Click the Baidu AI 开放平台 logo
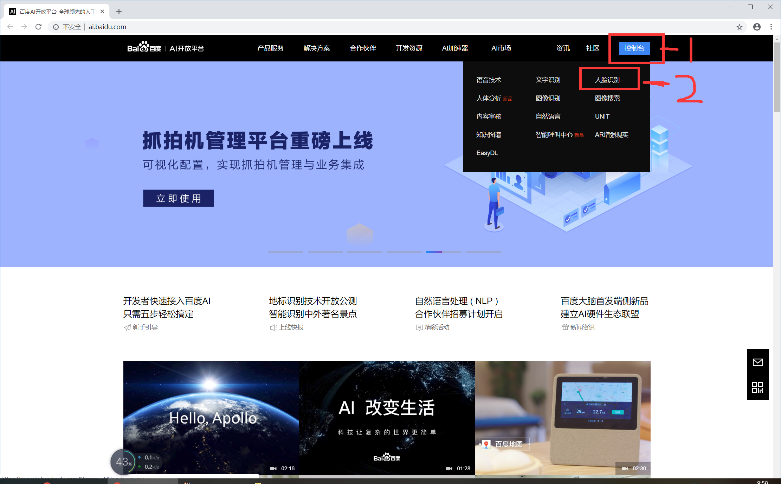This screenshot has width=781, height=484. click(165, 48)
